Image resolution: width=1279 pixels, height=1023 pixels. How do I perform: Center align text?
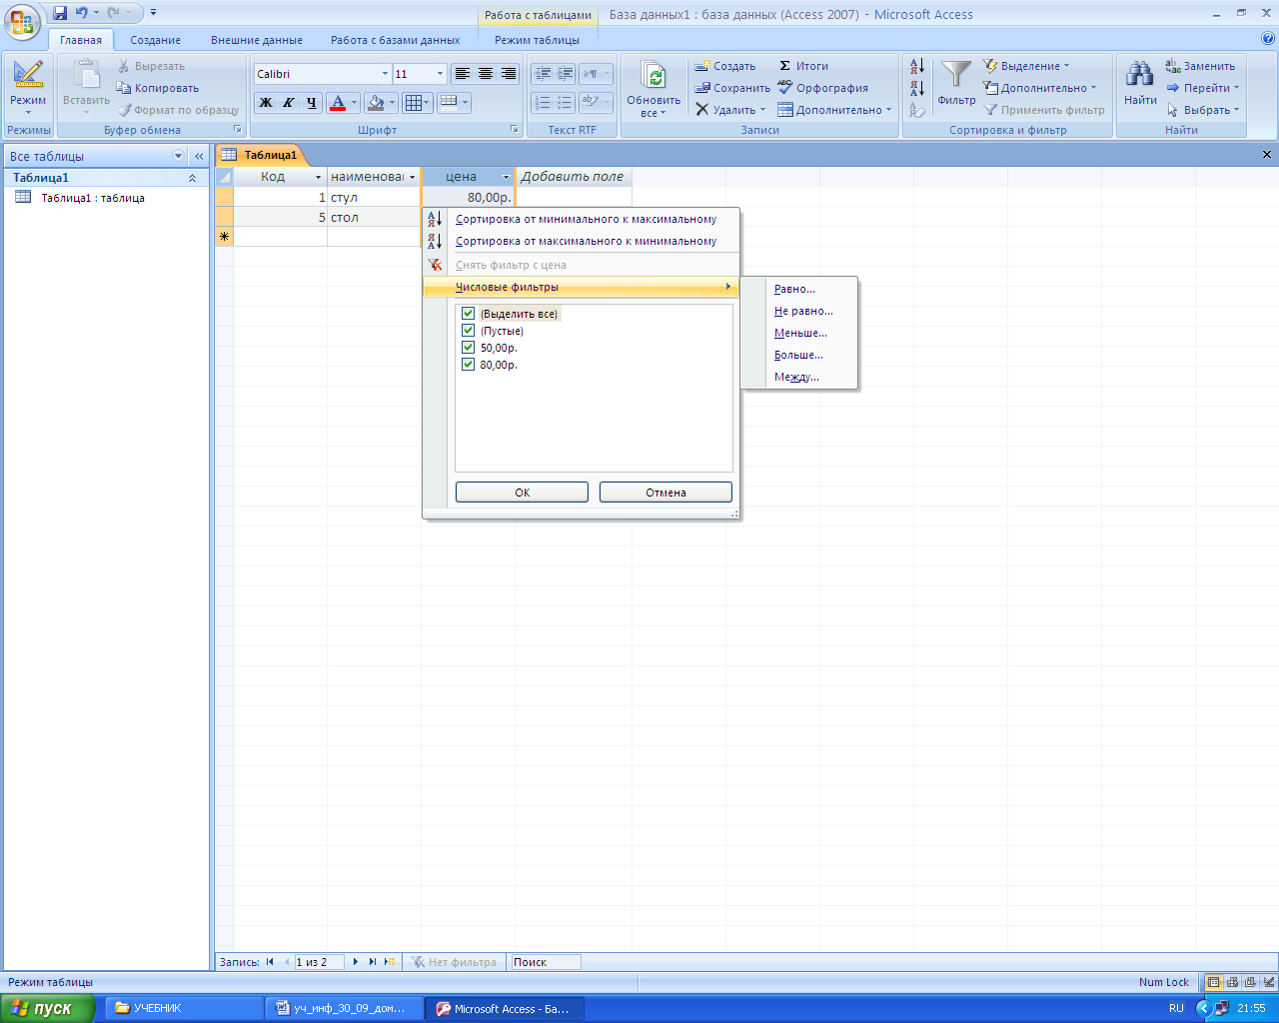click(x=486, y=74)
